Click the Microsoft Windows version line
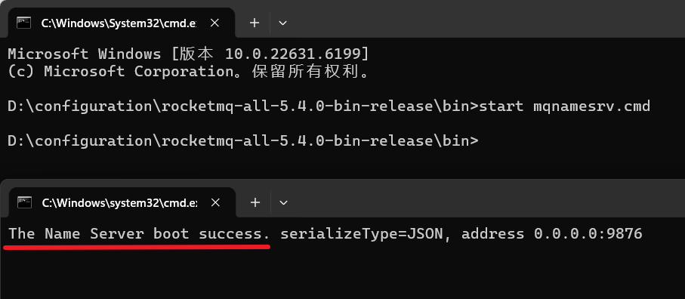The width and height of the screenshot is (685, 299). (x=188, y=54)
